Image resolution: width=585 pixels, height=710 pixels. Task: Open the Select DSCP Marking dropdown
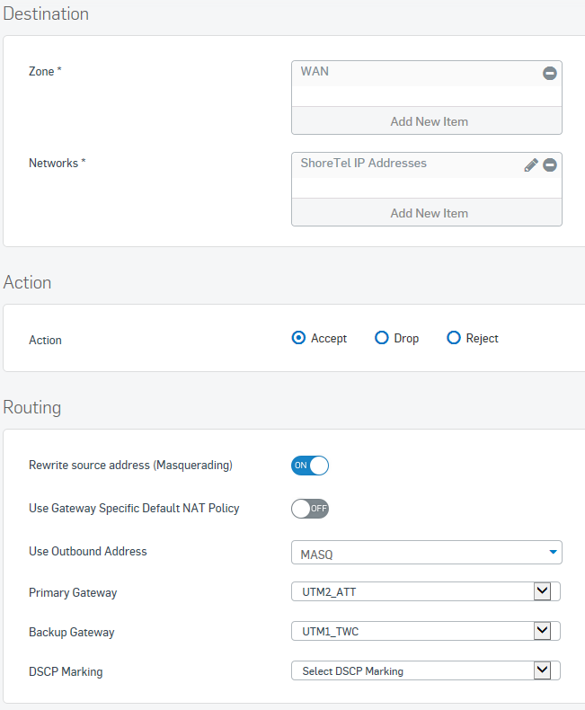tap(426, 670)
